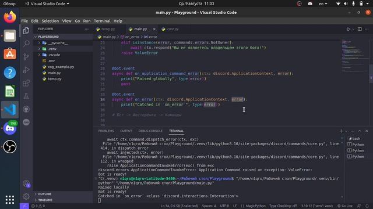Open the clock and calendar in top bar
The width and height of the screenshot is (373, 209).
pyautogui.click(x=196, y=3)
